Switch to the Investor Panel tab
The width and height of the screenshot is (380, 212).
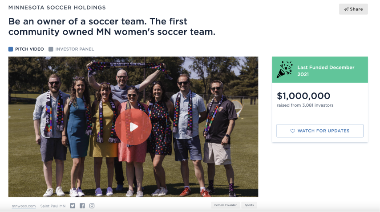(x=74, y=49)
